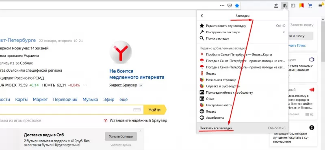This screenshot has width=325, height=150.
Task: Open bookmark Начальная страница
Action: click(x=242, y=79)
